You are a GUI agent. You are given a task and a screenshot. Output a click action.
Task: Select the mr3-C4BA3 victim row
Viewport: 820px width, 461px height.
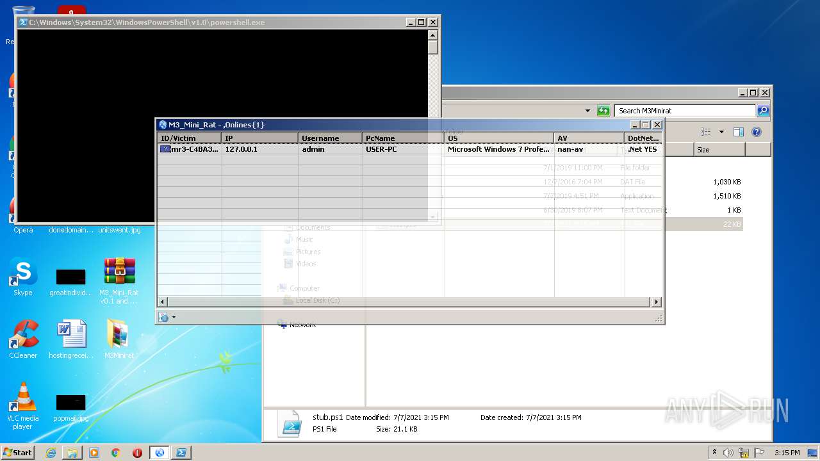409,149
